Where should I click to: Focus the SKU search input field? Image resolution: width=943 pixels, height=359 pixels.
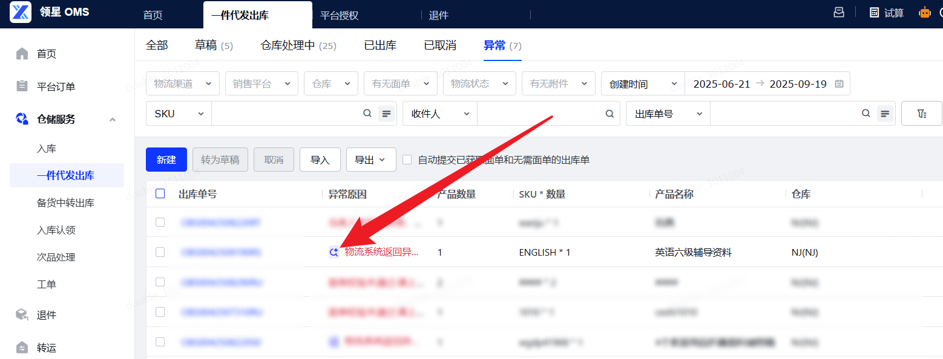coord(286,114)
